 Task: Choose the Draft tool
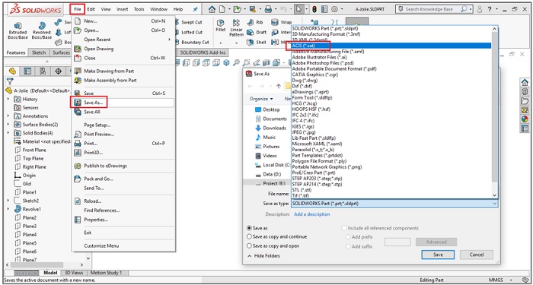[x=257, y=32]
